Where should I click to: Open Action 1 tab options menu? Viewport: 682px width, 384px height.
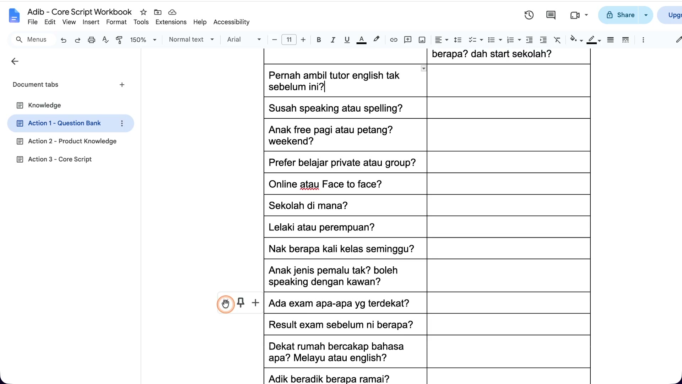122,123
